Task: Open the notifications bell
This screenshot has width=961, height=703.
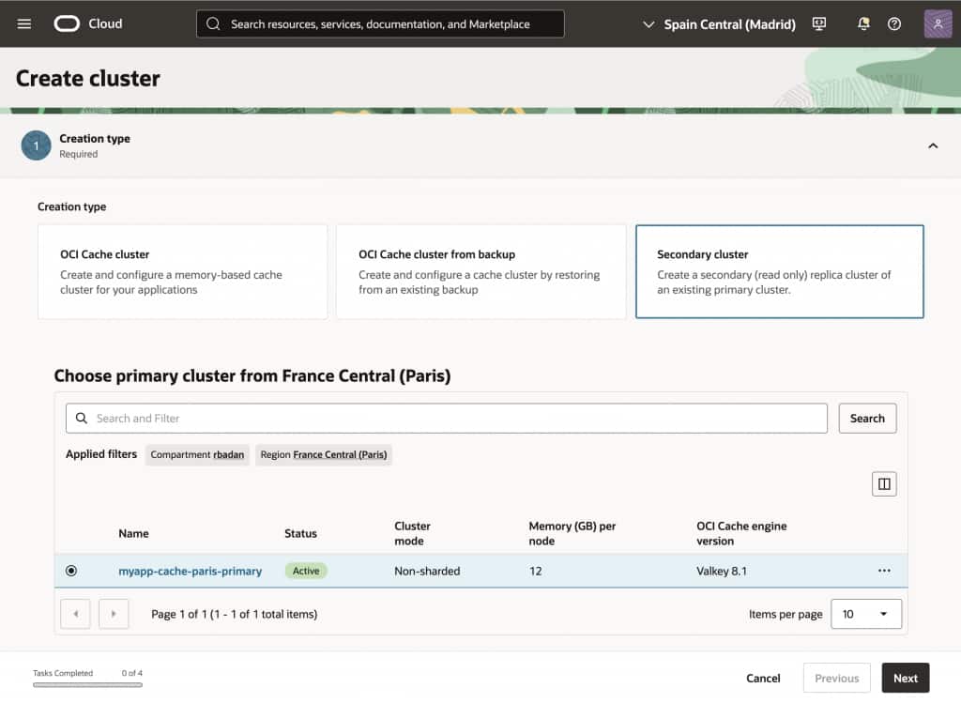Action: [x=863, y=23]
